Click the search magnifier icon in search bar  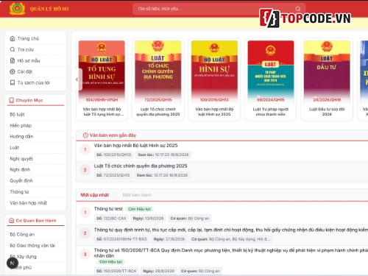tap(298, 9)
